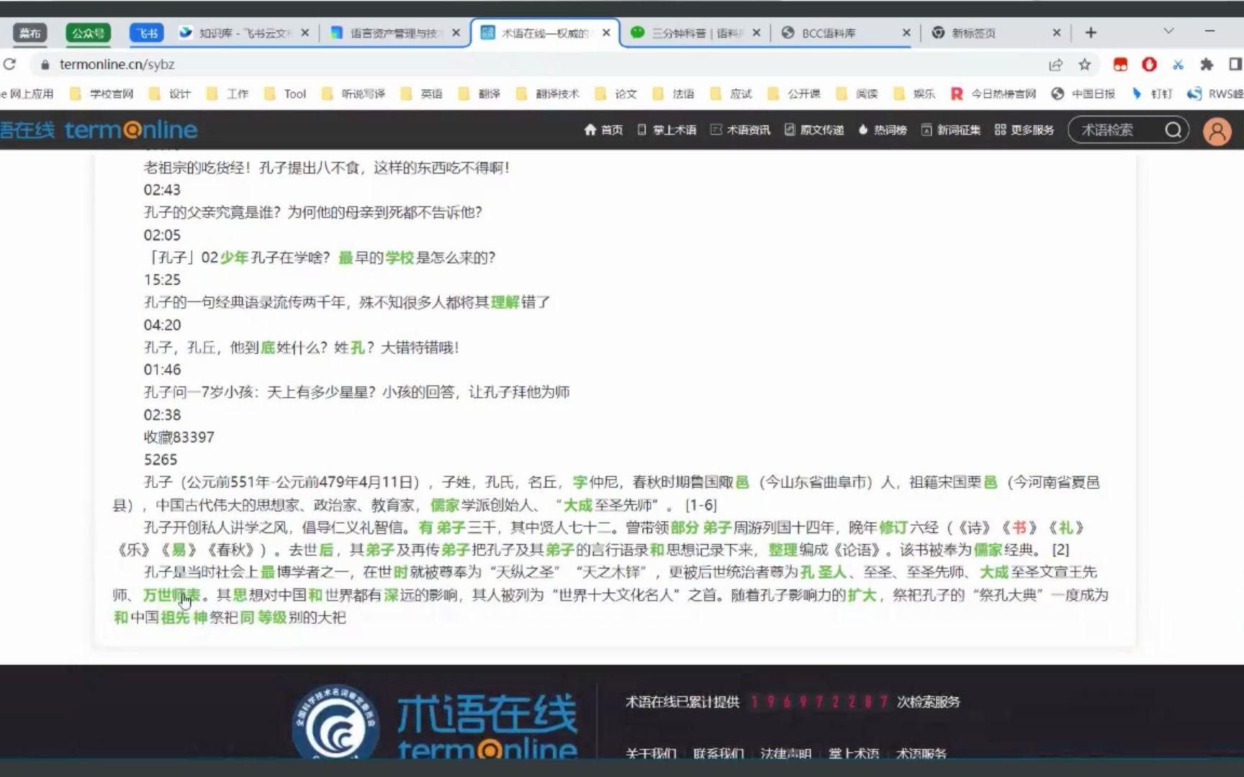Open 热词榜 in site navigation
Image resolution: width=1244 pixels, height=777 pixels.
pos(883,130)
